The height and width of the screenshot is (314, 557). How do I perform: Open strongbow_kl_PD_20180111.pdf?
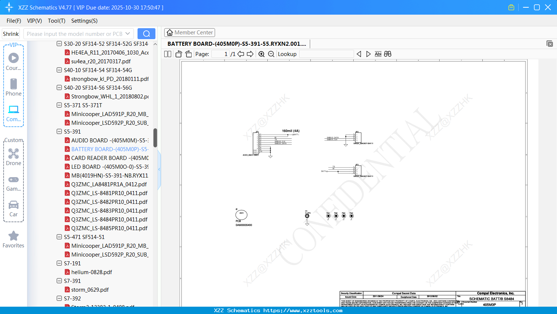(x=110, y=79)
